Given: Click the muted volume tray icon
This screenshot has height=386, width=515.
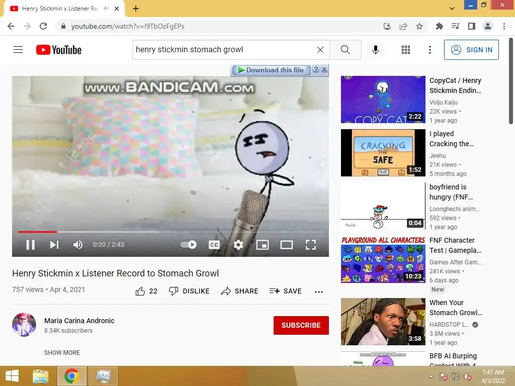Looking at the screenshot, I should click(x=468, y=376).
